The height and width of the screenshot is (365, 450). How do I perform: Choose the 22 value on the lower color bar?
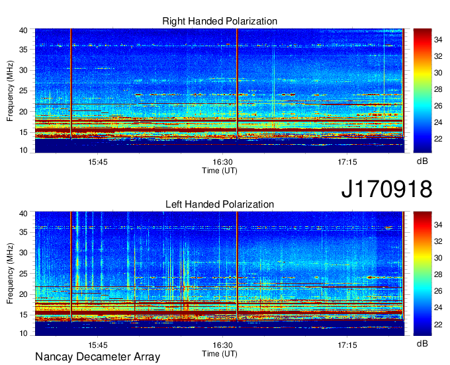(x=438, y=325)
